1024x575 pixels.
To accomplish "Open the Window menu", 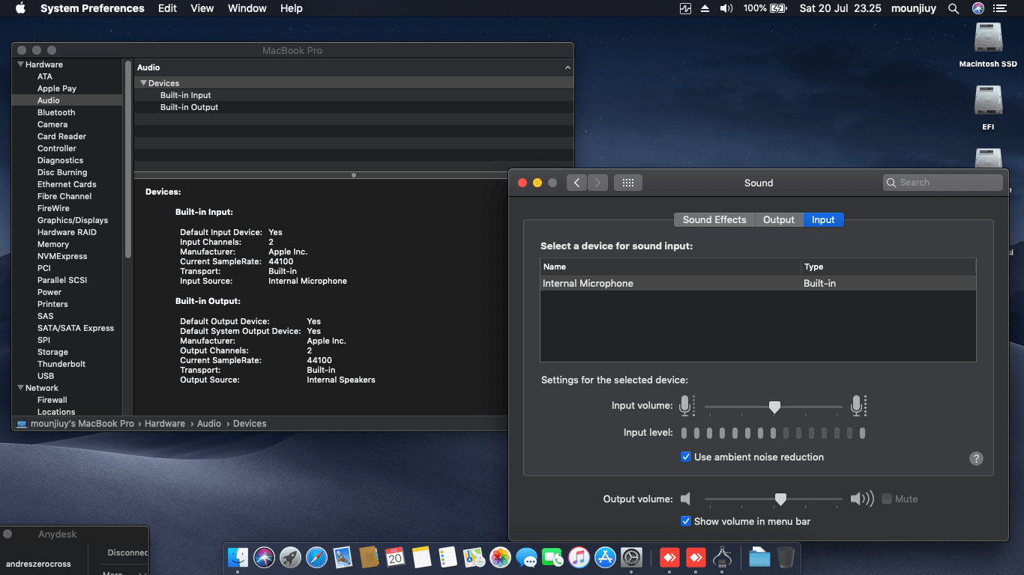I will click(x=247, y=8).
